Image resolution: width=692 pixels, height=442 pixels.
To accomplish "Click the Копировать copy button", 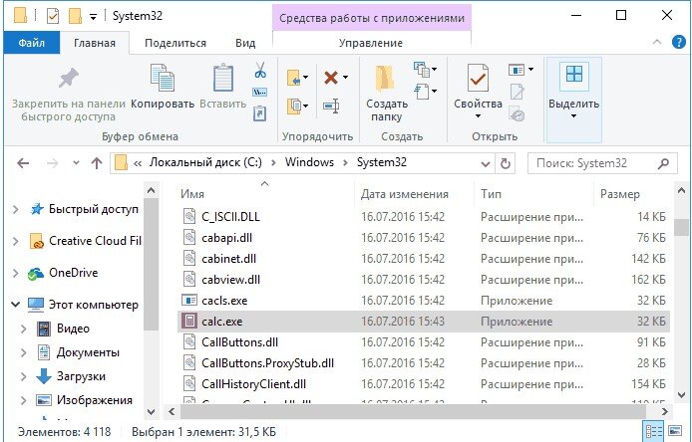I will [x=163, y=87].
